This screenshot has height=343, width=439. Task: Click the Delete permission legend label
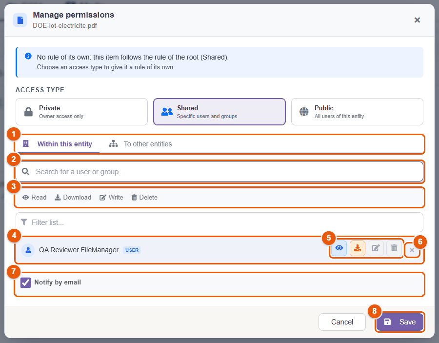(x=144, y=198)
